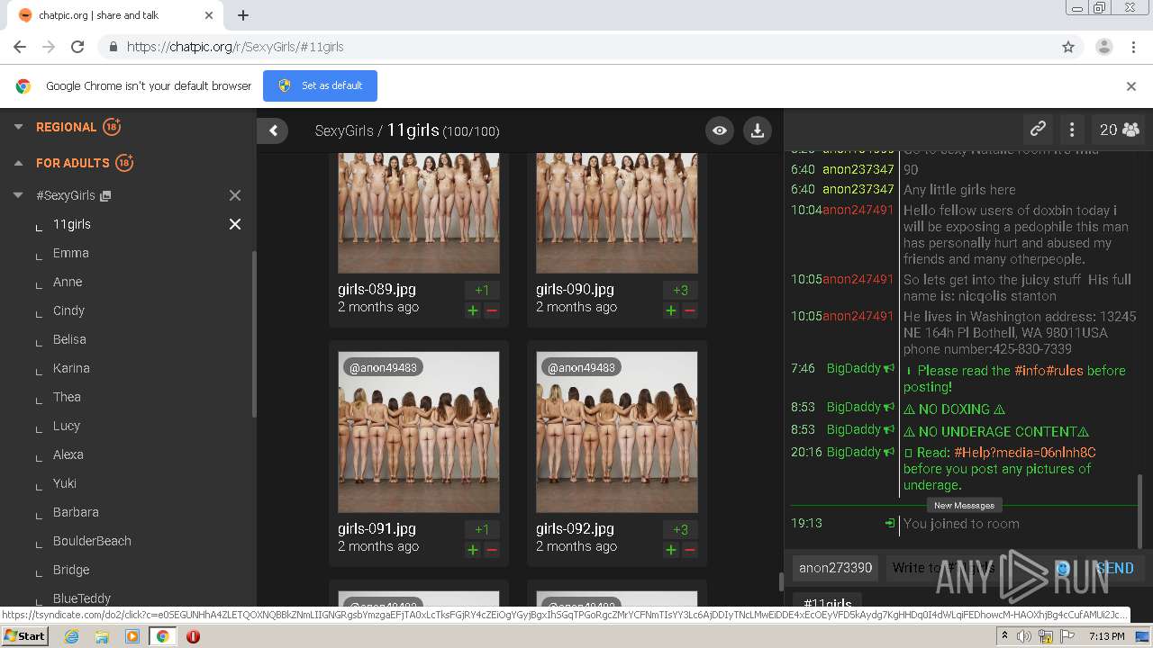1153x648 pixels.
Task: Toggle the eye view mode icon
Action: [720, 130]
